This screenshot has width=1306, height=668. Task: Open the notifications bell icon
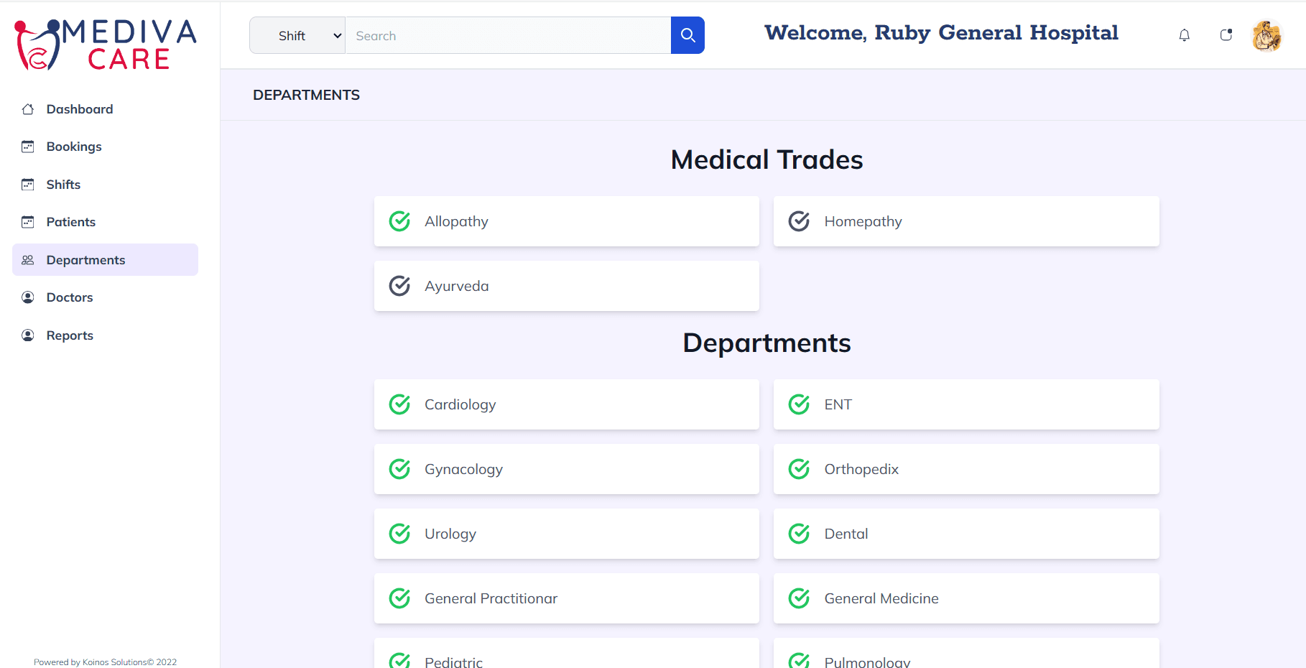point(1185,34)
